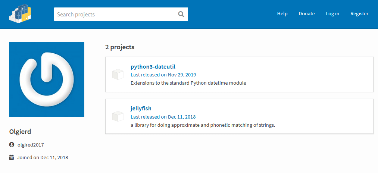Go to the Donate page

pyautogui.click(x=306, y=14)
